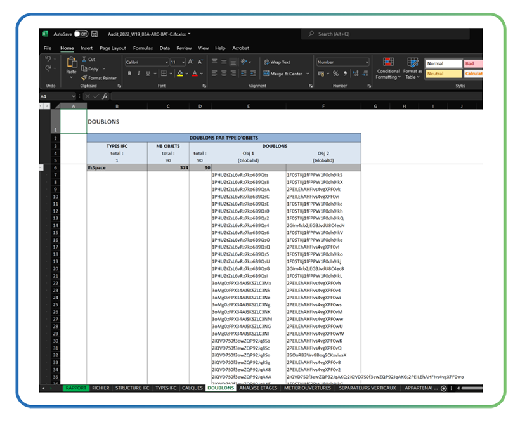Open the Font name dropdown
The image size is (520, 425).
click(x=167, y=62)
